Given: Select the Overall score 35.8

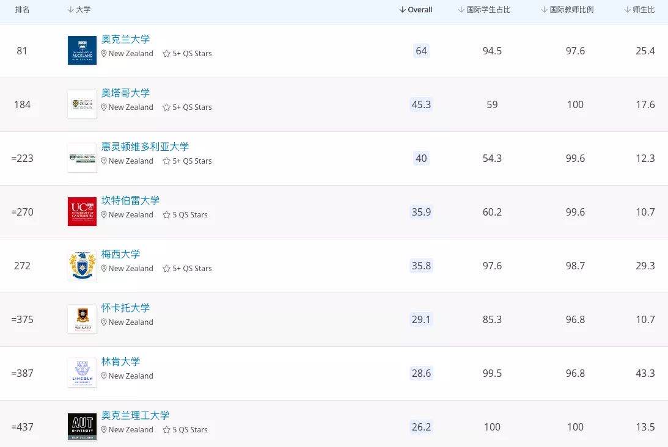Looking at the screenshot, I should pyautogui.click(x=421, y=266).
